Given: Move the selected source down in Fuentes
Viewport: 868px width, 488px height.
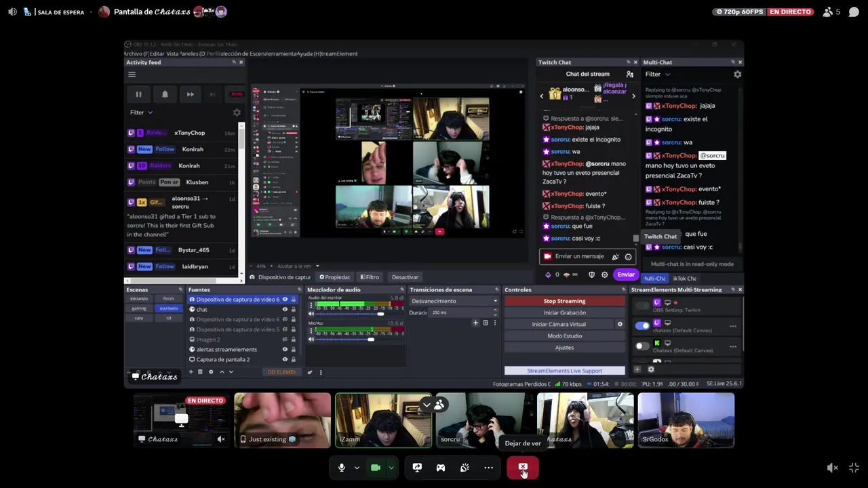Looking at the screenshot, I should (231, 371).
